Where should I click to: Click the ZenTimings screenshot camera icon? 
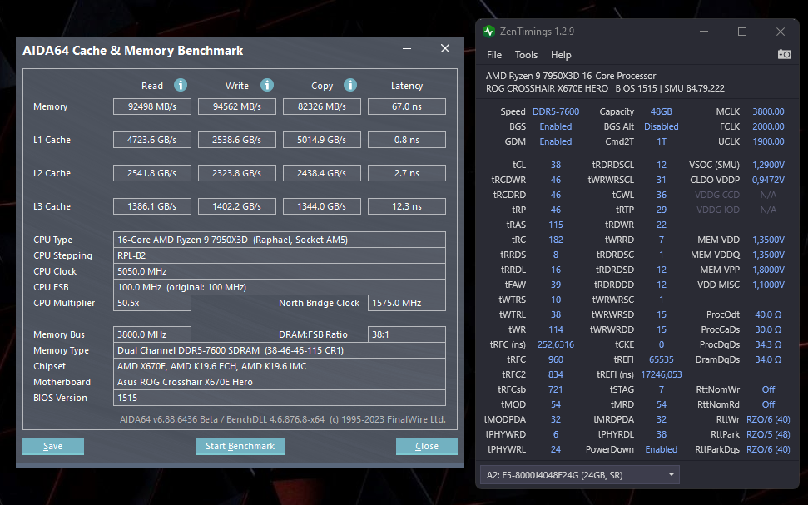(785, 54)
